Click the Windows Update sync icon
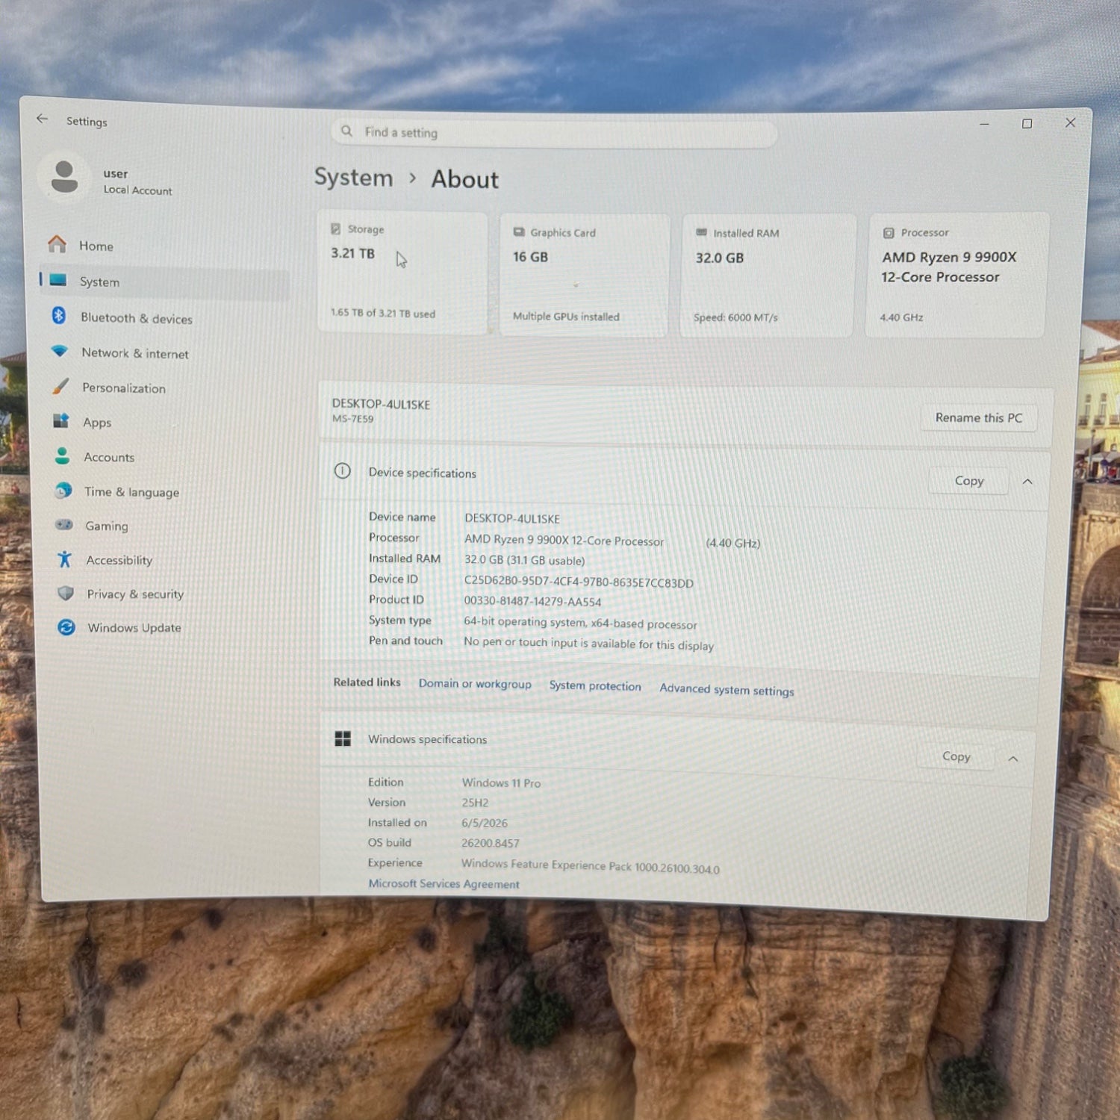The height and width of the screenshot is (1120, 1120). click(66, 626)
